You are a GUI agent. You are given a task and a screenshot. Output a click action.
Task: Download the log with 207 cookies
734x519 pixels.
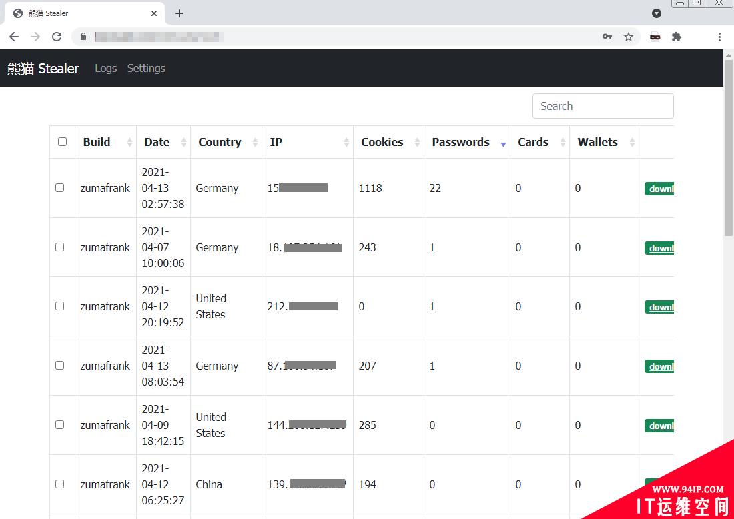659,366
